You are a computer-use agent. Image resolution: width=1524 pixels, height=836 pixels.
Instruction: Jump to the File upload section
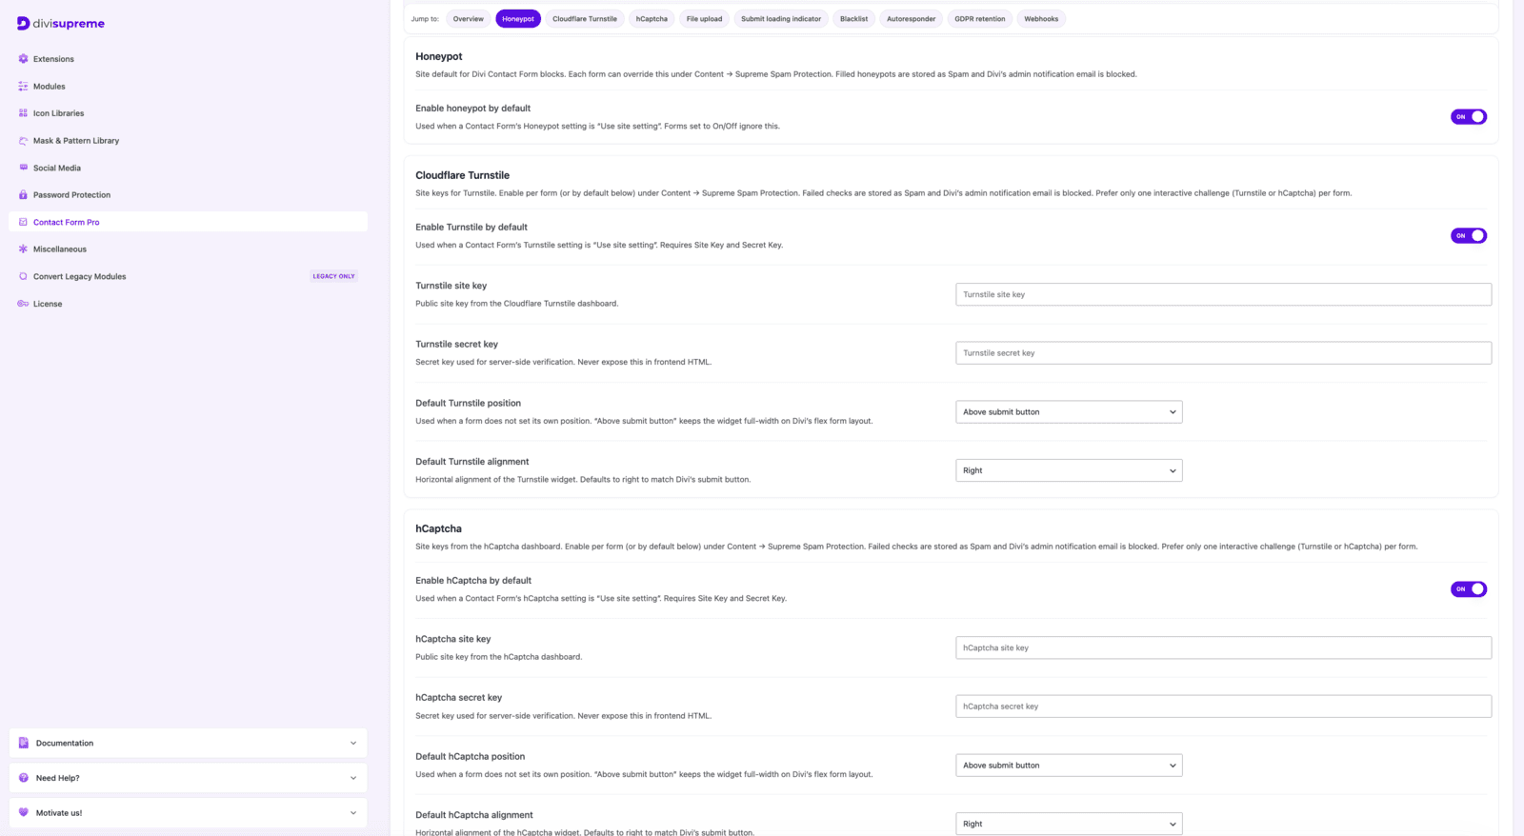pos(704,18)
